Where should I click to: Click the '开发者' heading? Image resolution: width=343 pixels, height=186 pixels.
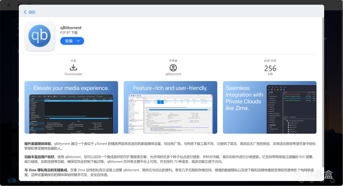pos(173,61)
